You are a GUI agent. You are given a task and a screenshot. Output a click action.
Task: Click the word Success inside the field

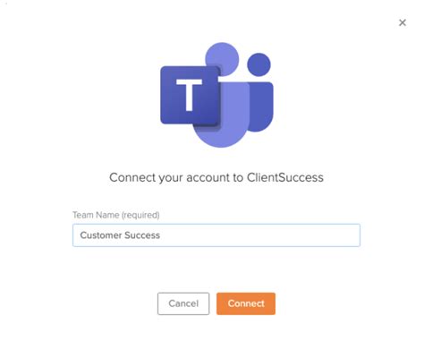click(142, 235)
